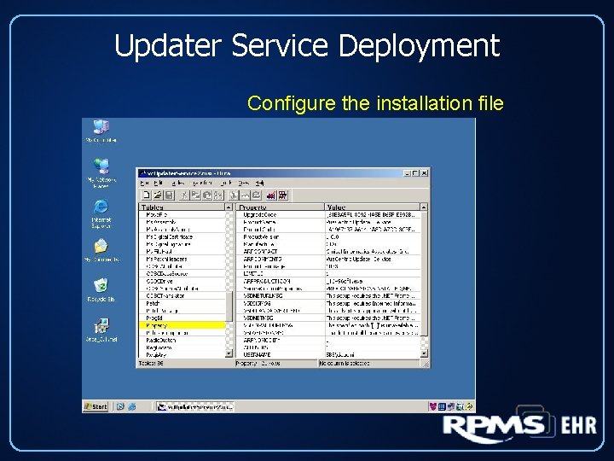
Task: Select the Recycle Bin desktop icon
Action: (x=101, y=290)
